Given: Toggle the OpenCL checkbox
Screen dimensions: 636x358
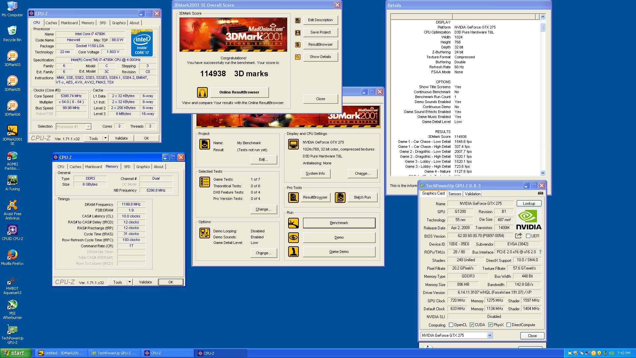Looking at the screenshot, I should [x=451, y=325].
